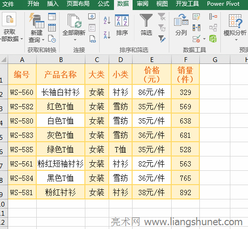
Task: Reapply filter using the funnel refresh icon
Action: pos(162,28)
